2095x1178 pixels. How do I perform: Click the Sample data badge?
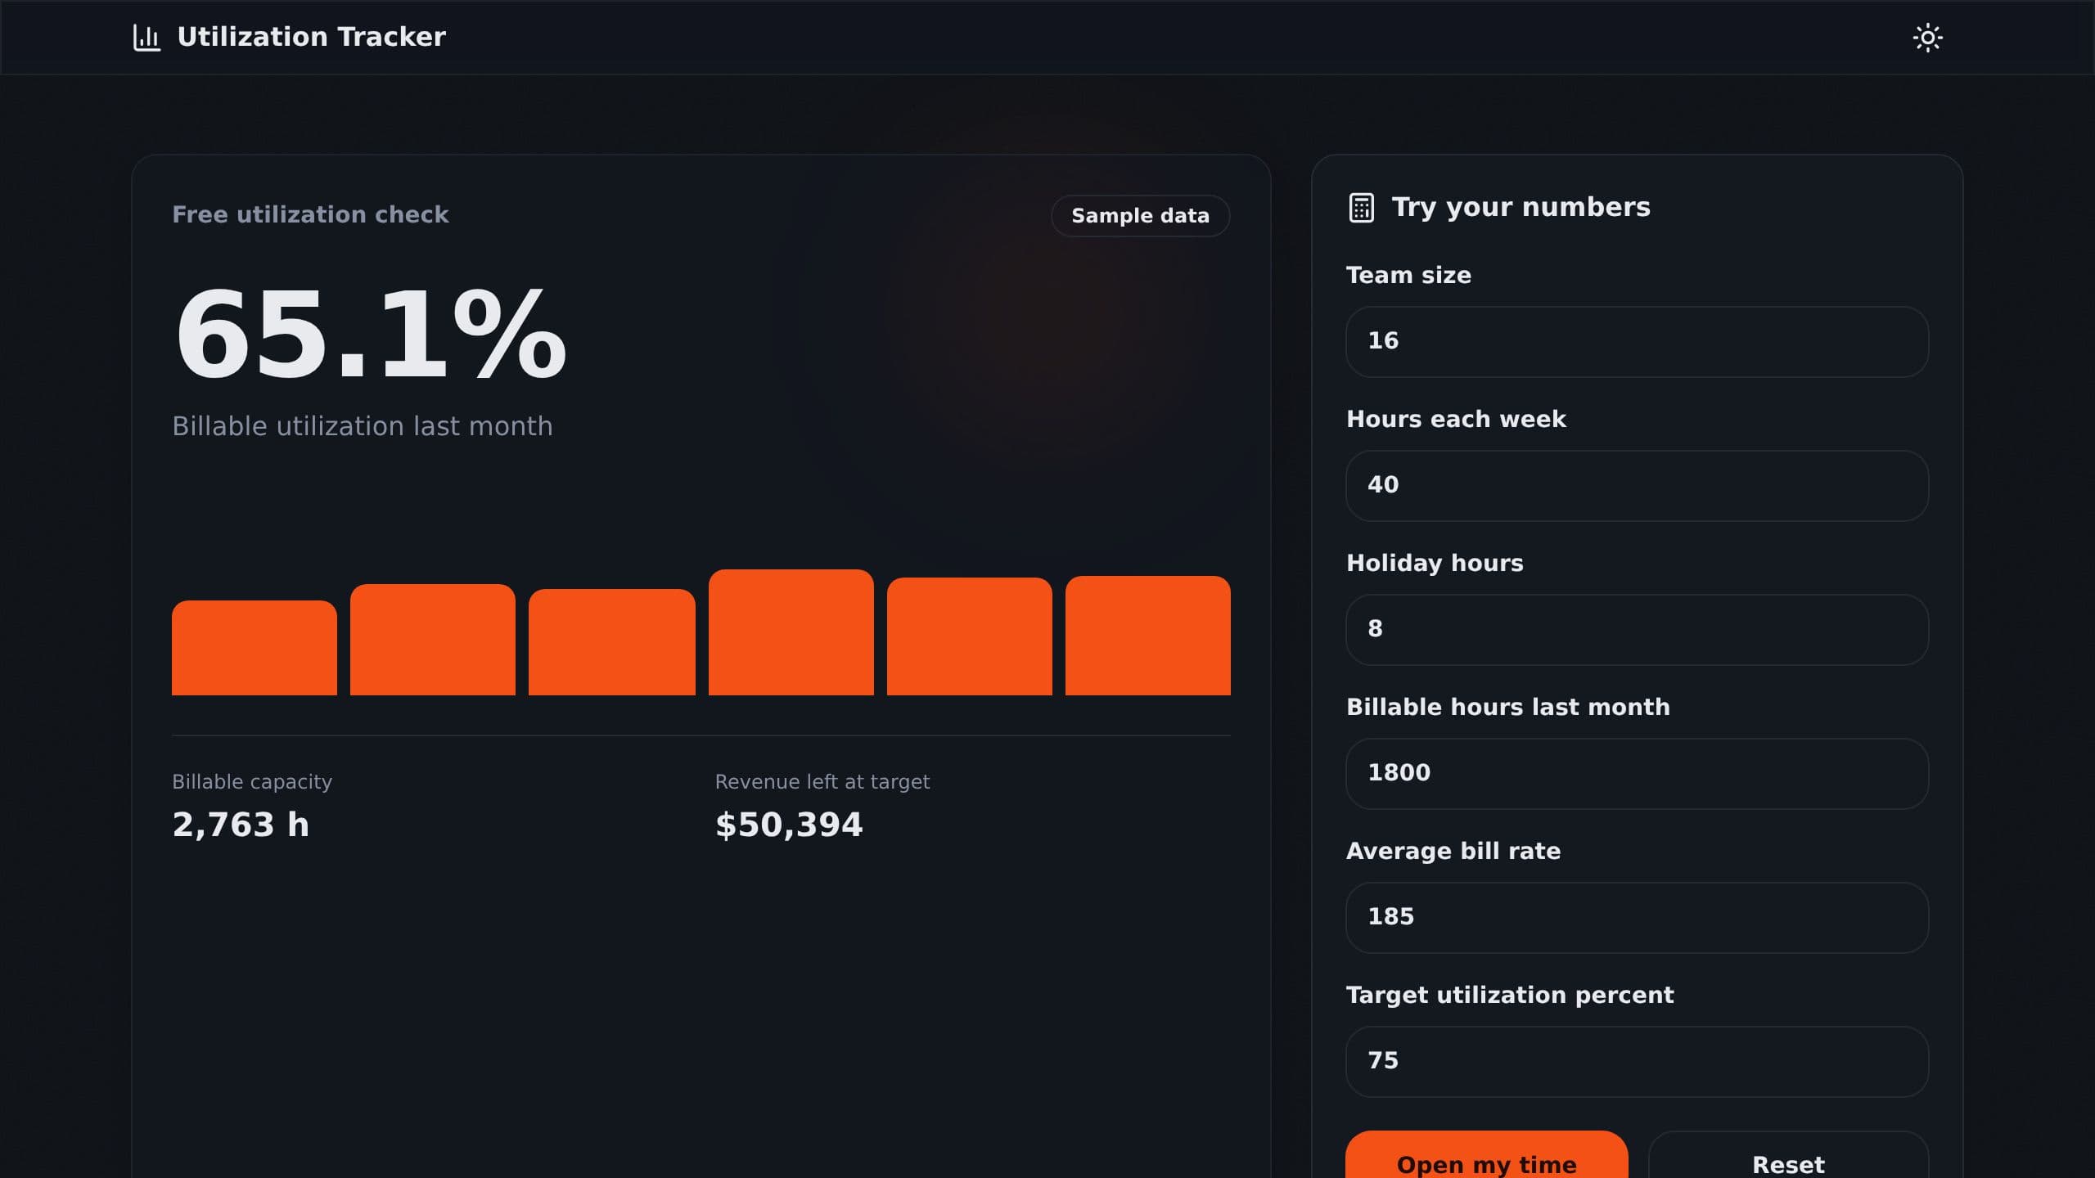[x=1140, y=216]
